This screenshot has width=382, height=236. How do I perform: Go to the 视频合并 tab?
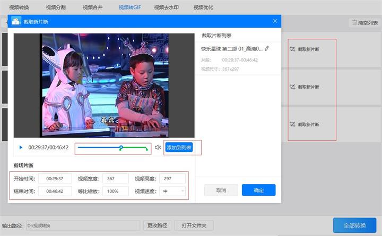tap(92, 7)
